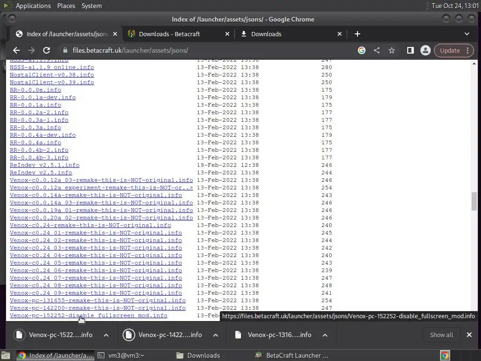Select Chrome window in taskbar

(55, 355)
